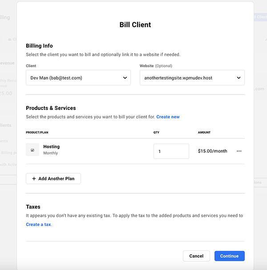Screen dimensions: 267x270
Task: Click the AMOUNT column header
Action: pos(204,133)
